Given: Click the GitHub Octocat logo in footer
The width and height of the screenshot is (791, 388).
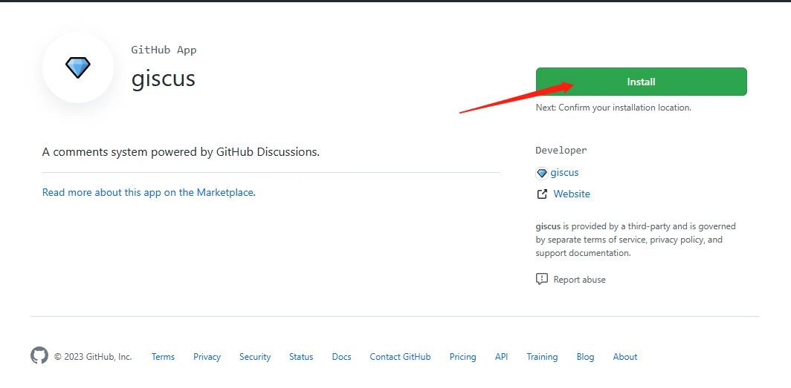Looking at the screenshot, I should pyautogui.click(x=39, y=356).
